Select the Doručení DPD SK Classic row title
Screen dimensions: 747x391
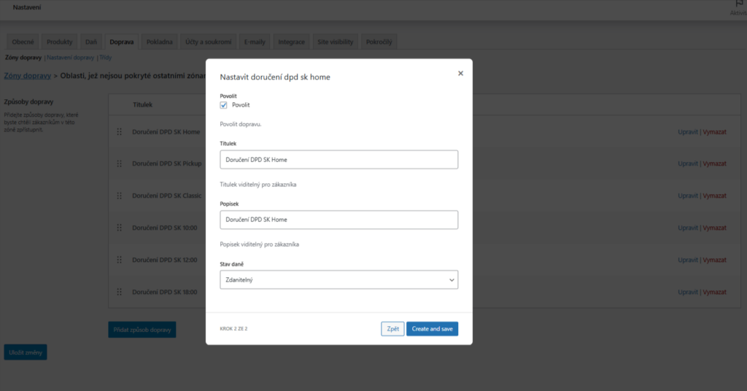pos(167,195)
